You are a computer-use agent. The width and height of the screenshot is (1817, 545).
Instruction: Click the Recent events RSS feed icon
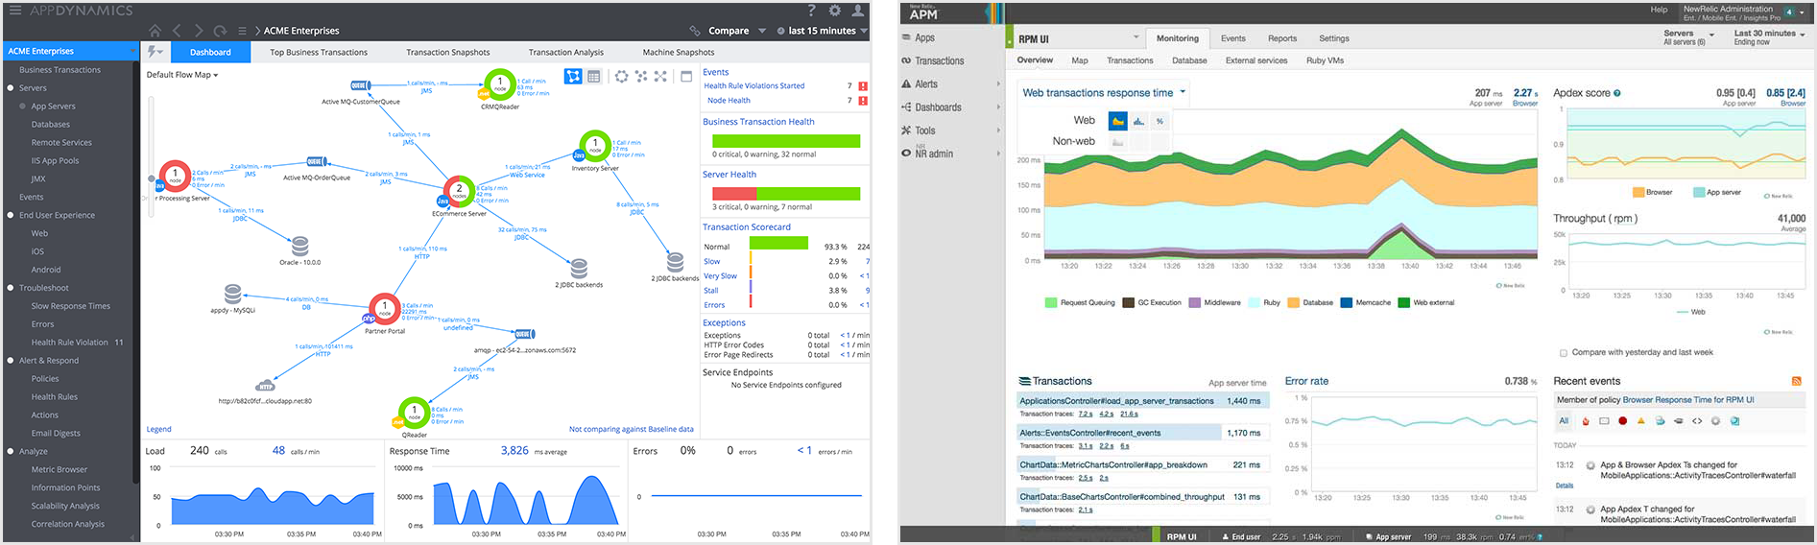click(x=1797, y=381)
